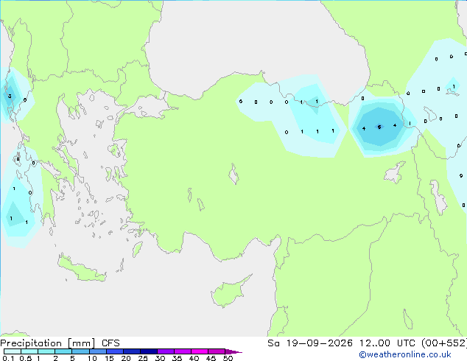Click the '3' precipitation value on the Adriatic coast

tap(10, 96)
